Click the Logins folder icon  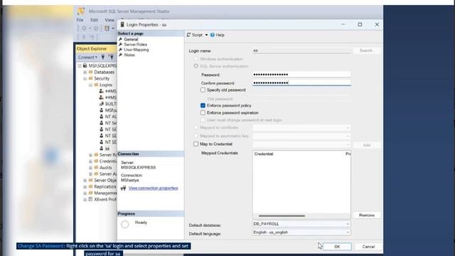tap(96, 85)
